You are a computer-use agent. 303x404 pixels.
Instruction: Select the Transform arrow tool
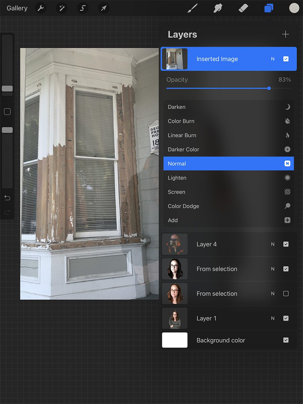coord(104,8)
